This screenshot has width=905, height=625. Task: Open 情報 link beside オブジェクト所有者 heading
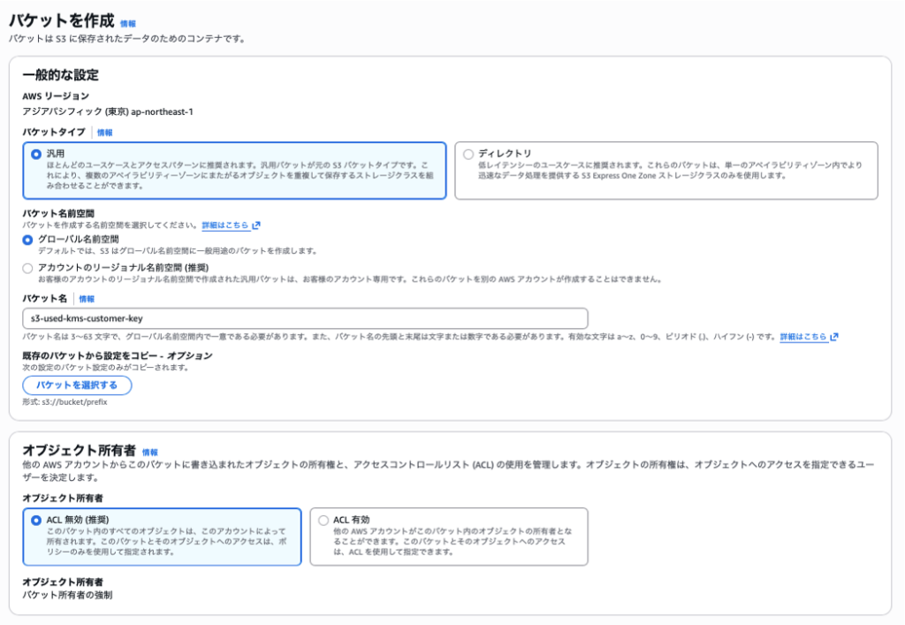(x=150, y=453)
